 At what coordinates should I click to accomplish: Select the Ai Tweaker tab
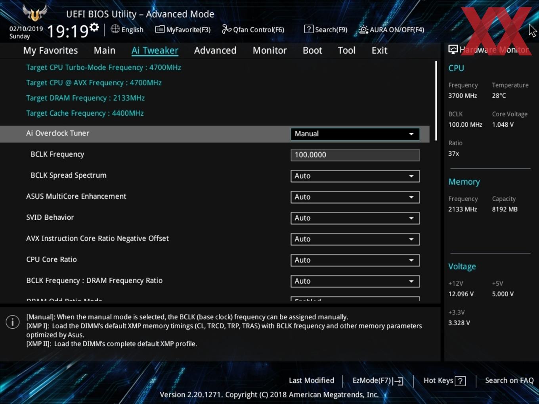155,50
